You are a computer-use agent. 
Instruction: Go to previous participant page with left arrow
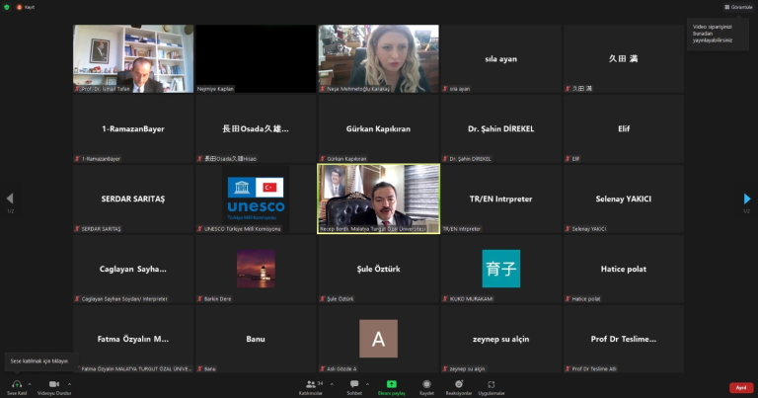(10, 199)
